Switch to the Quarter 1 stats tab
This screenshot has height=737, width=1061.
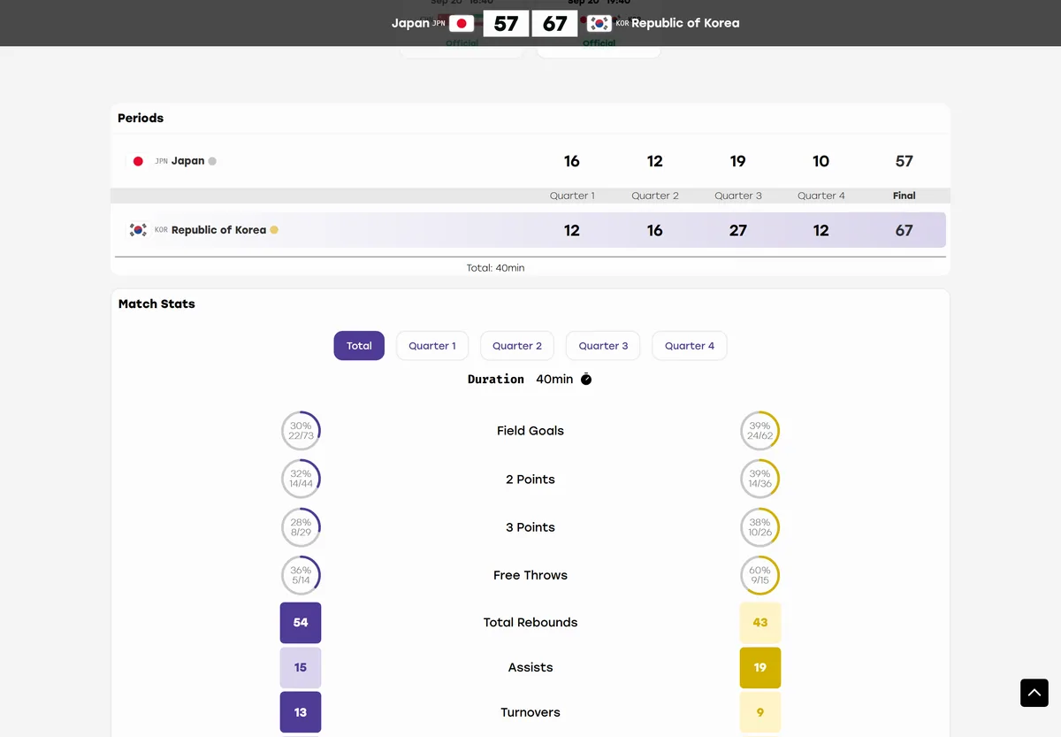click(x=432, y=346)
